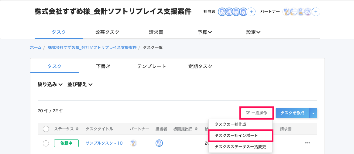
Task: Open the arrow beside タスクを作成
Action: click(313, 113)
